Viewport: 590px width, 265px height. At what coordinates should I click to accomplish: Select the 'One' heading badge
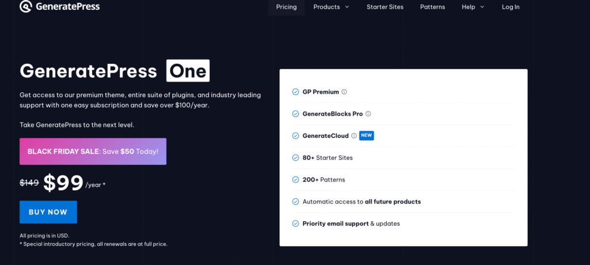188,71
